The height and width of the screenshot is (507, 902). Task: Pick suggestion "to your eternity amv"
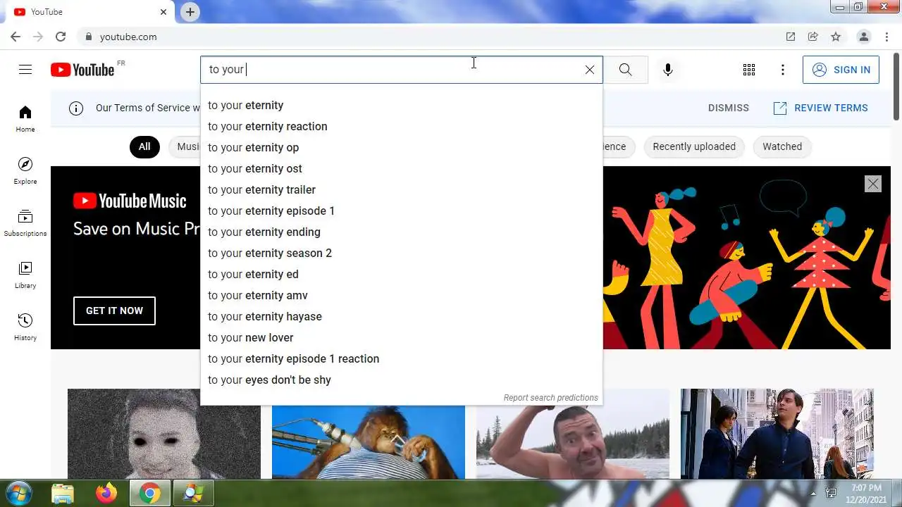pyautogui.click(x=402, y=295)
